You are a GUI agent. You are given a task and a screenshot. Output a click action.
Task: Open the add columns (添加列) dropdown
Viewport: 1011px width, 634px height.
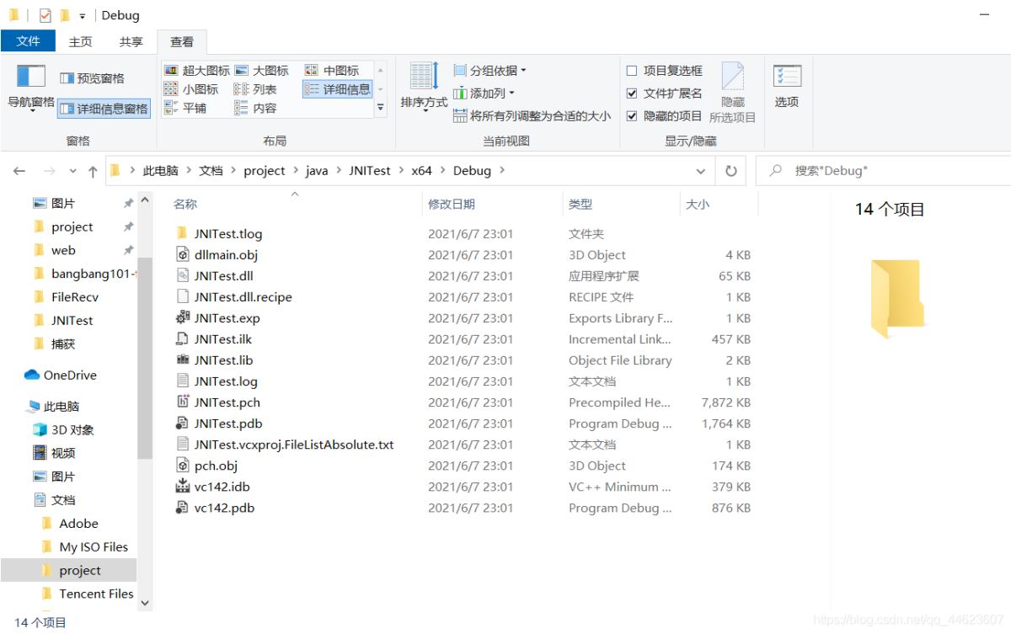[x=484, y=93]
